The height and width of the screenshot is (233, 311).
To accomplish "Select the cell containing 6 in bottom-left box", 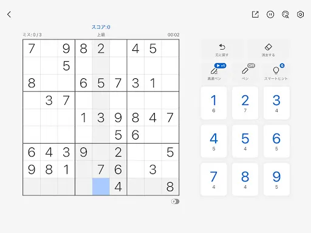I will click(x=32, y=152).
